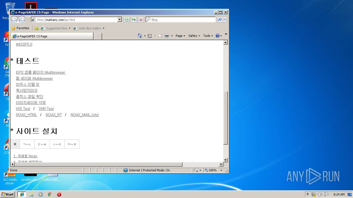353x198 pixels.
Task: Open XHR Test link
Action: 46,109
